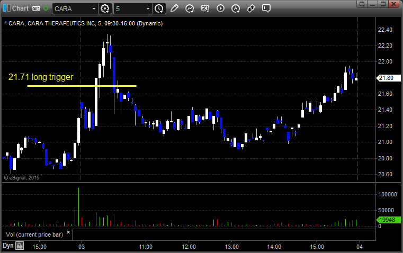403x253 pixels.
Task: Click the SIM simulation mode badge
Action: [x=36, y=8]
